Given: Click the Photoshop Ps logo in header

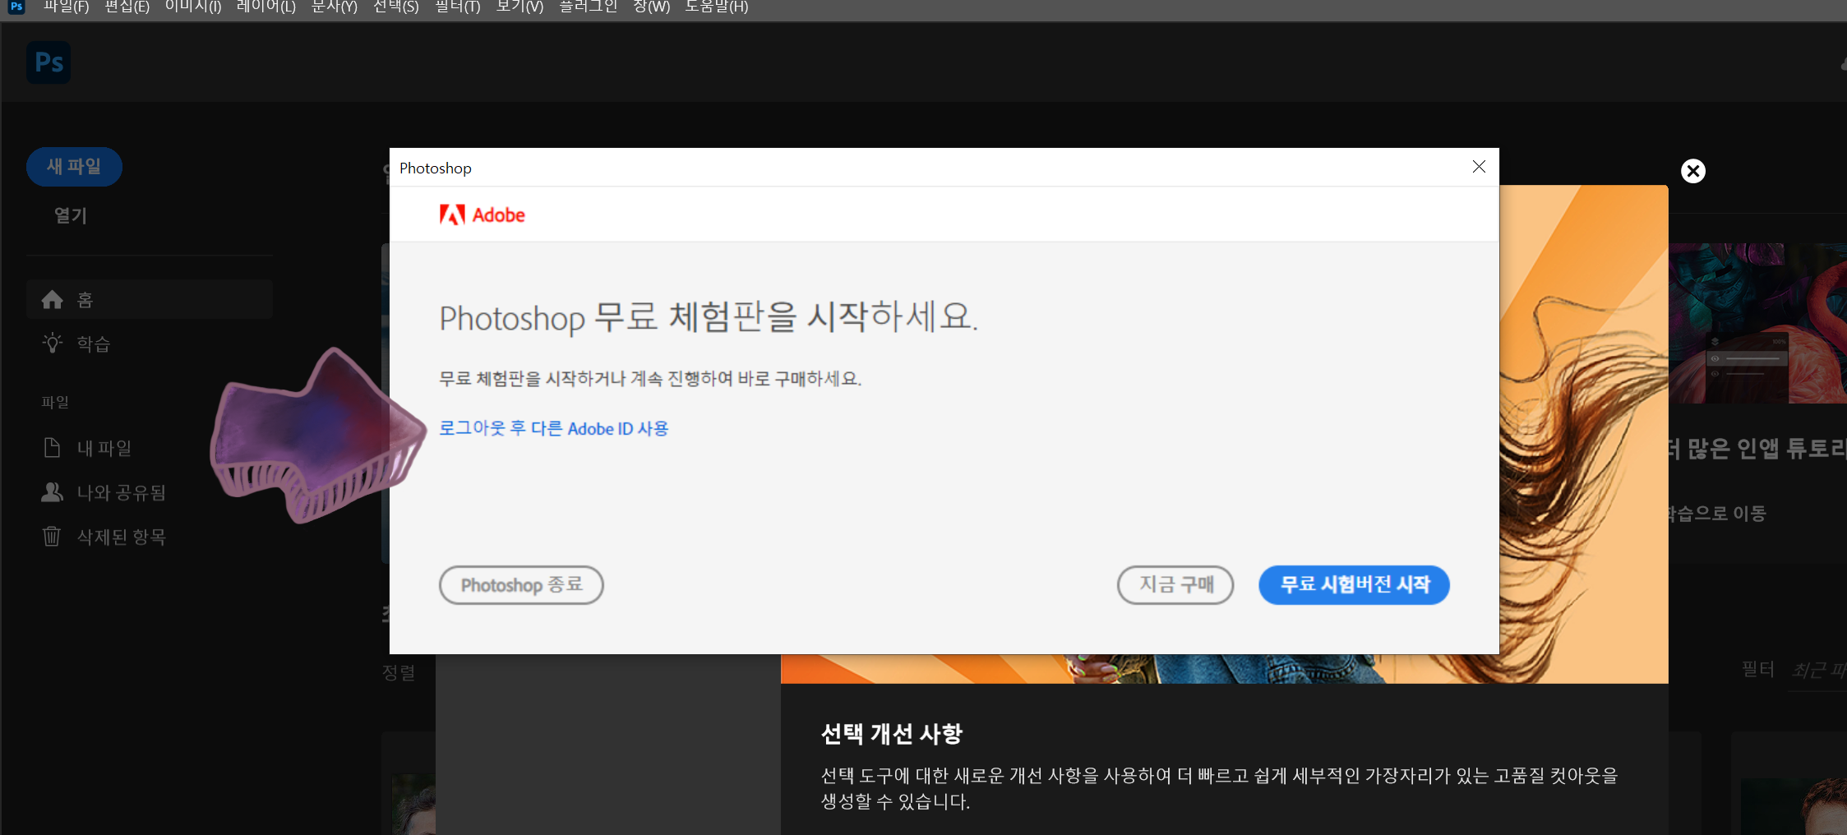Looking at the screenshot, I should tap(48, 62).
